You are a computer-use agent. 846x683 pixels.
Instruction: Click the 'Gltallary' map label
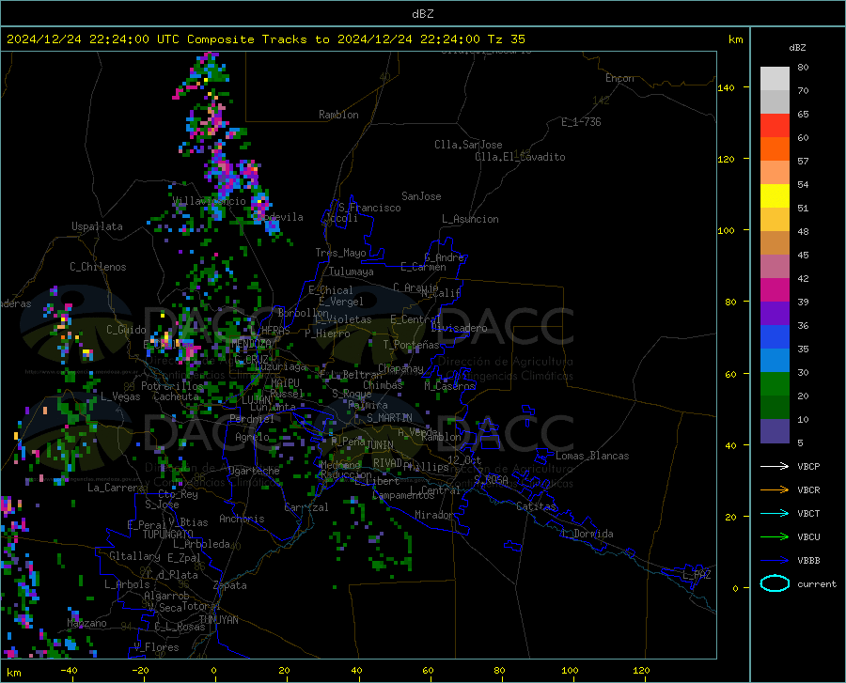[134, 556]
